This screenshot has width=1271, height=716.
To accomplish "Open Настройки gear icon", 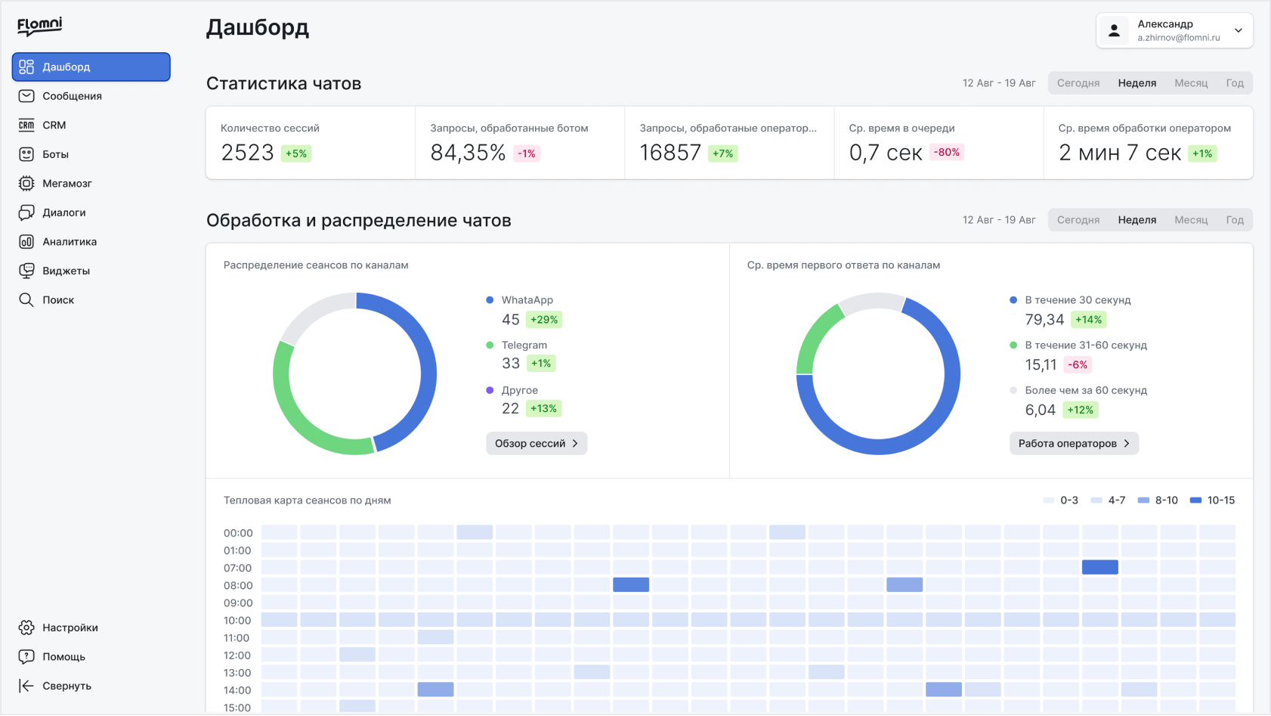I will [x=26, y=628].
